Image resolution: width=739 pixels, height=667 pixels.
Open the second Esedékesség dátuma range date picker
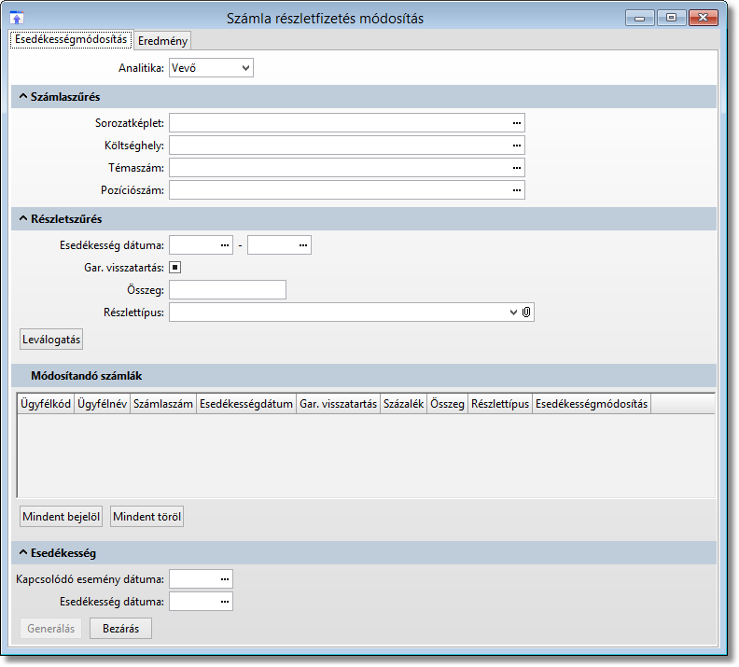tap(302, 245)
